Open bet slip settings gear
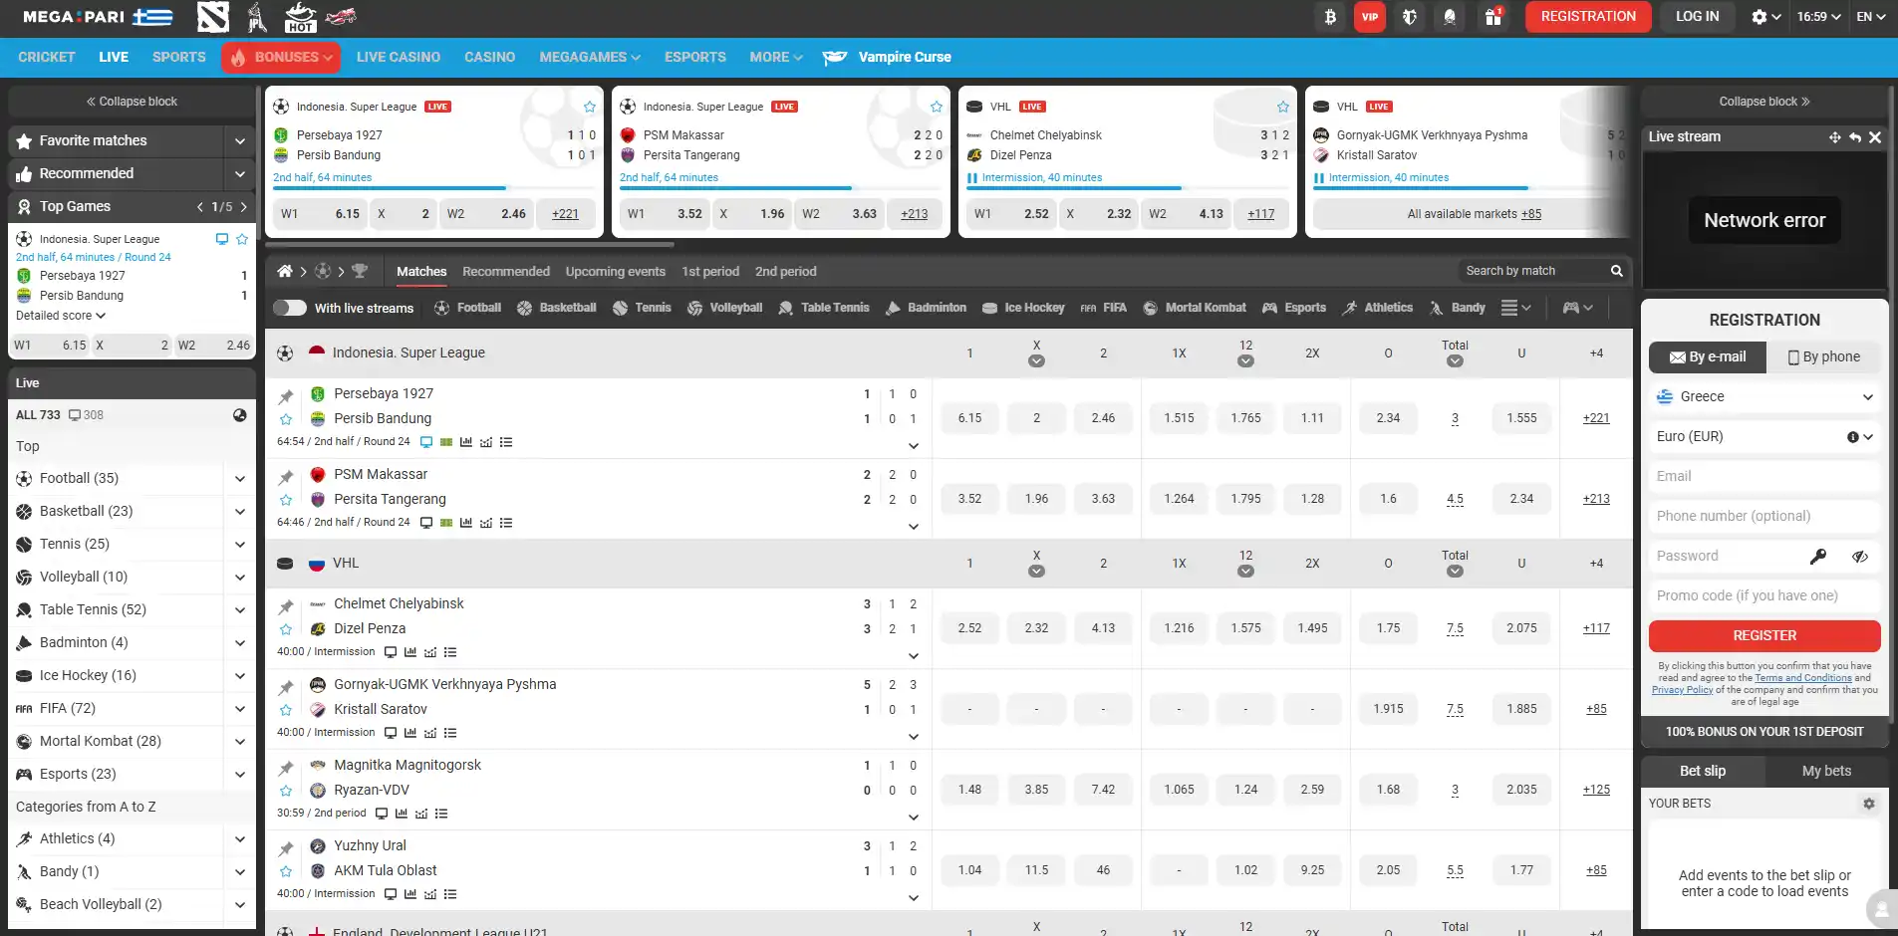The width and height of the screenshot is (1898, 936). pos(1869,804)
